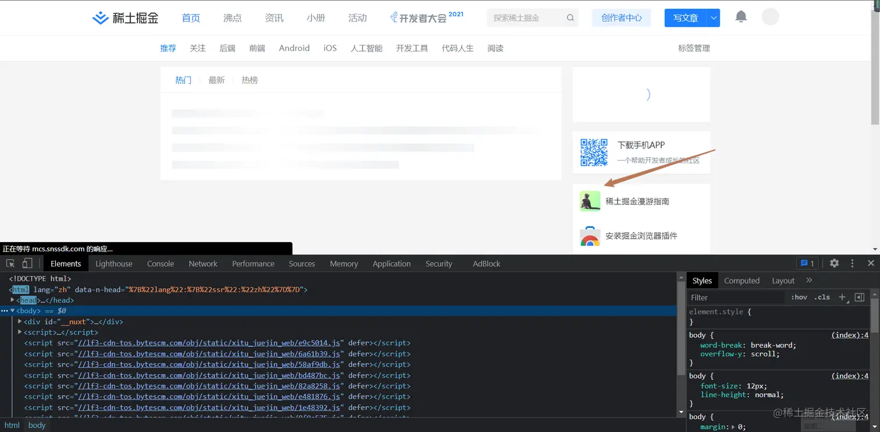Select the Elements tab
This screenshot has height=432, width=880.
click(66, 263)
